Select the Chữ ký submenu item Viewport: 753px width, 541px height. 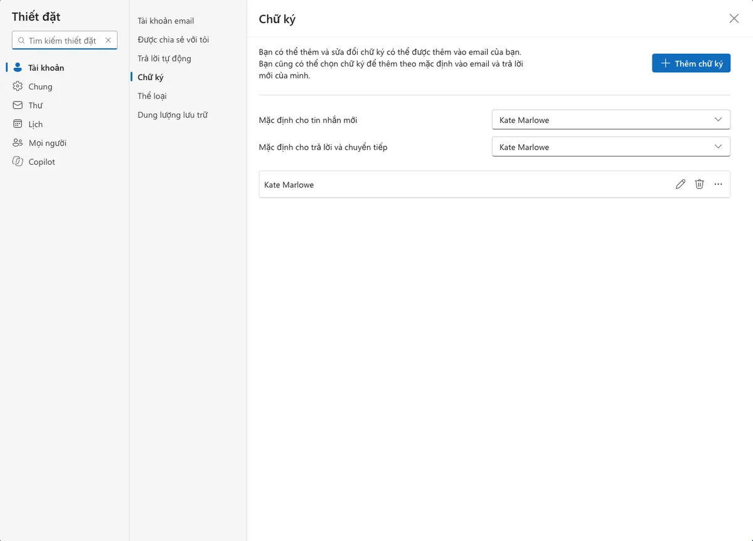[151, 77]
